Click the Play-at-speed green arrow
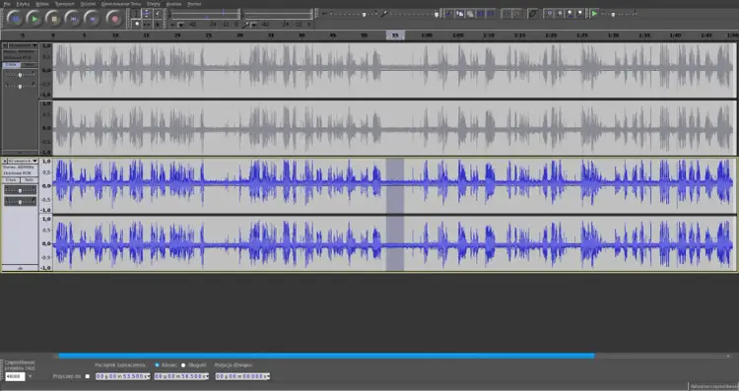 click(595, 14)
